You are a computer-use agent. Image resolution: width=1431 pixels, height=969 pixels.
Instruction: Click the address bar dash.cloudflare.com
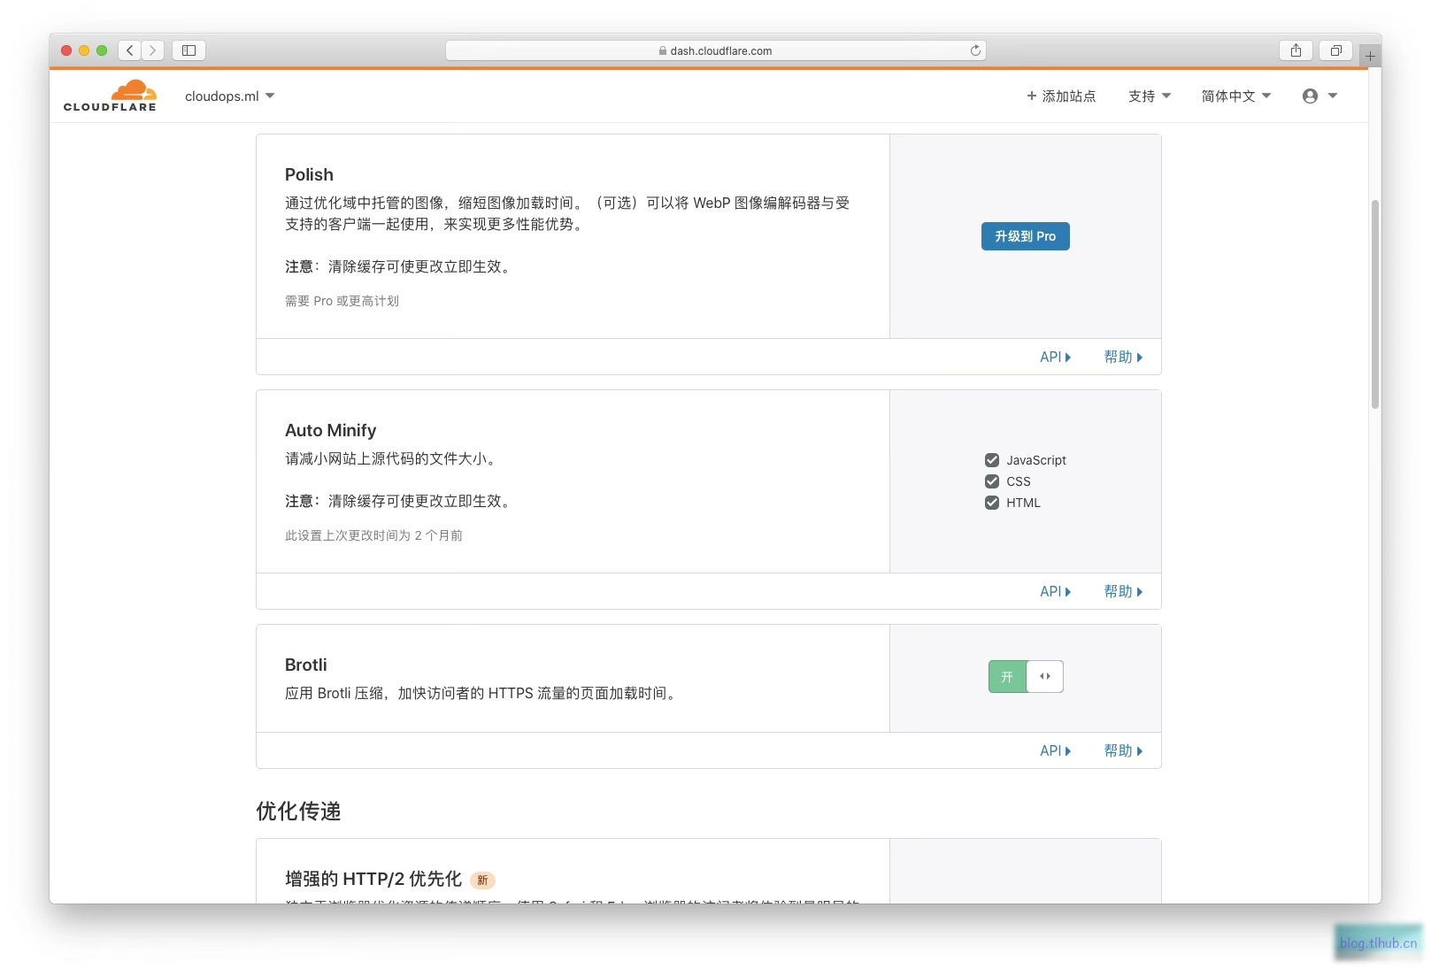pyautogui.click(x=715, y=50)
